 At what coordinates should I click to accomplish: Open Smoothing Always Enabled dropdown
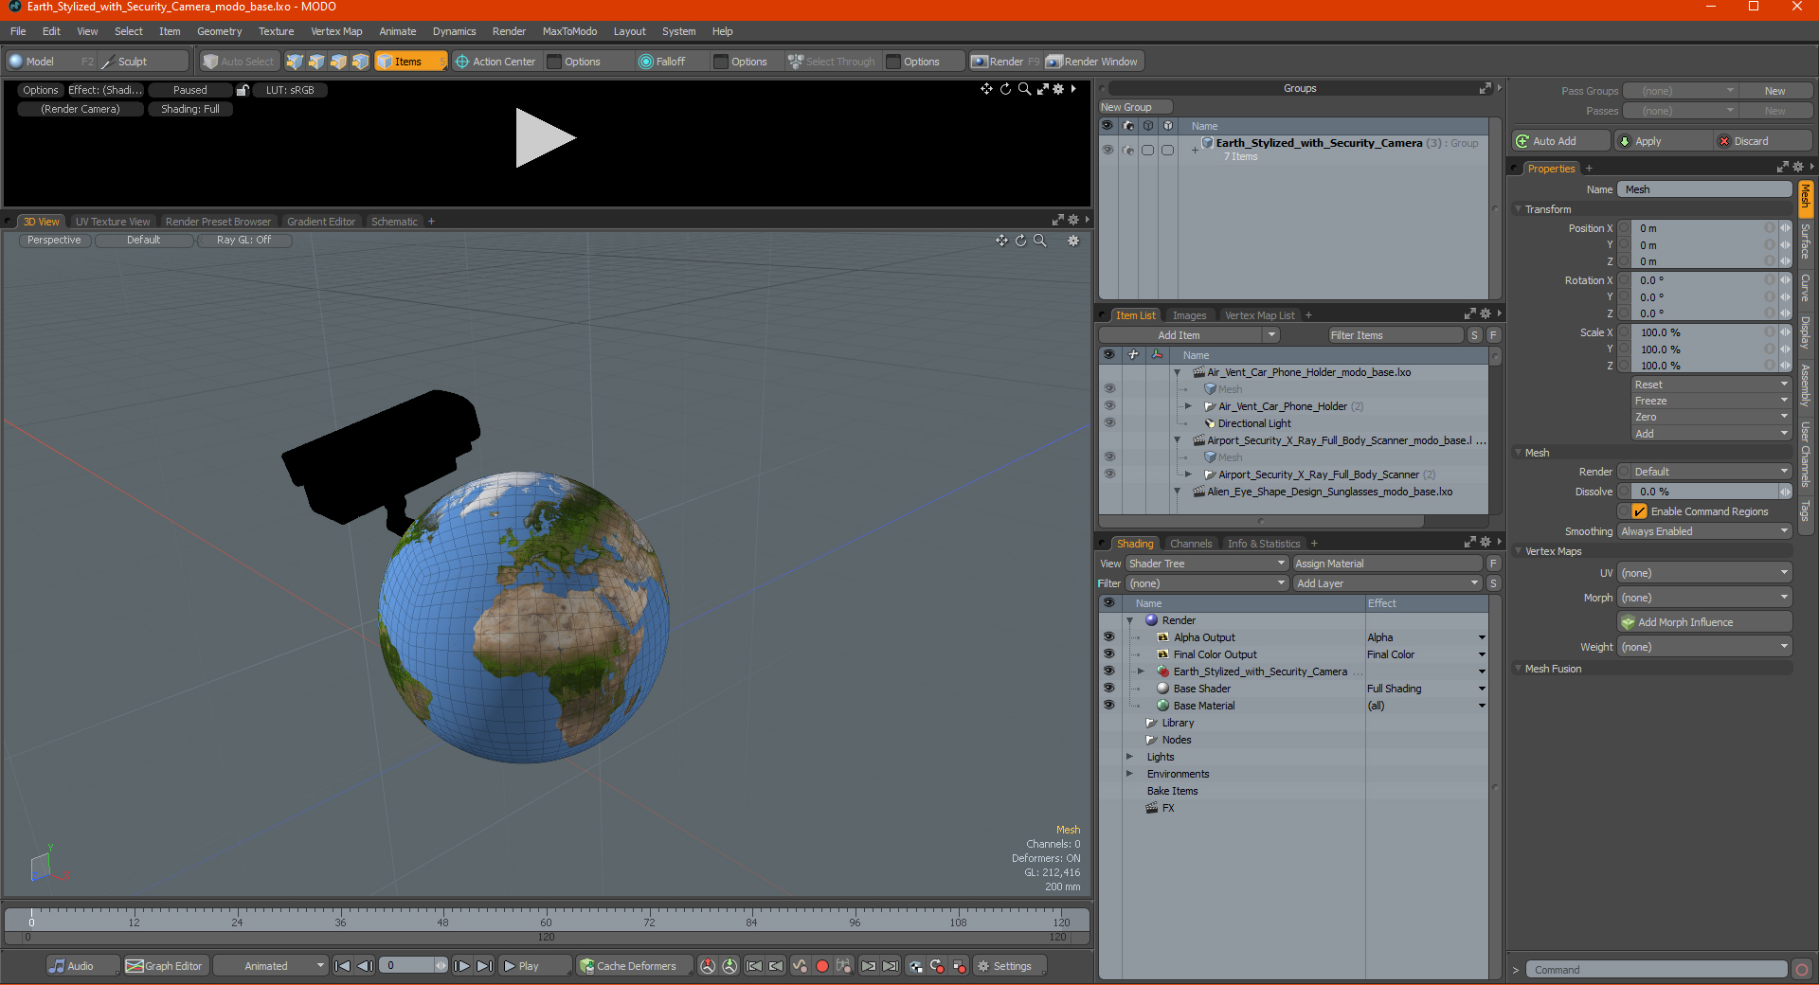coord(1704,531)
